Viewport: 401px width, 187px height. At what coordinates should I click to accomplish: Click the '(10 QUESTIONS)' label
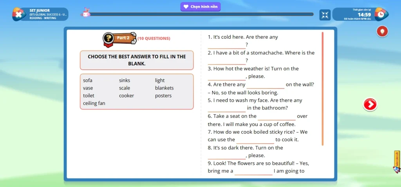pyautogui.click(x=154, y=39)
